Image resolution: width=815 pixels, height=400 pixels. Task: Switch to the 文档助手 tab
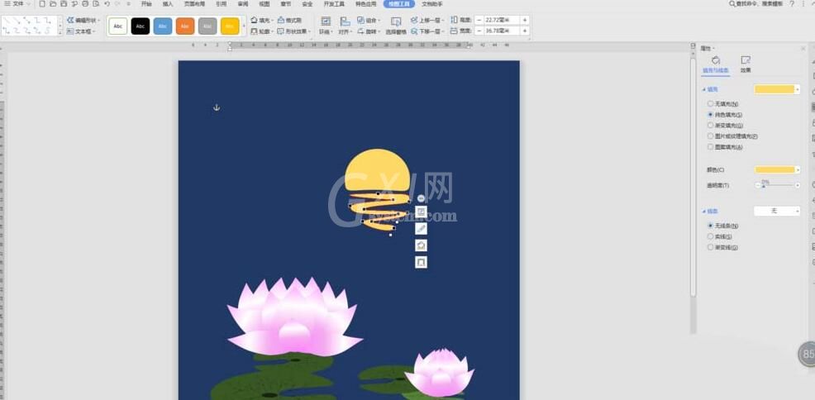(432, 3)
